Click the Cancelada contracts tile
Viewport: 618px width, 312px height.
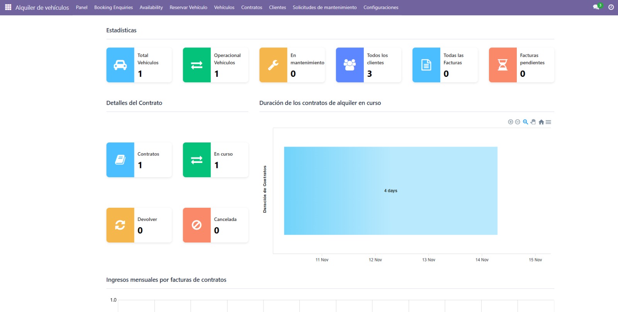[216, 225]
